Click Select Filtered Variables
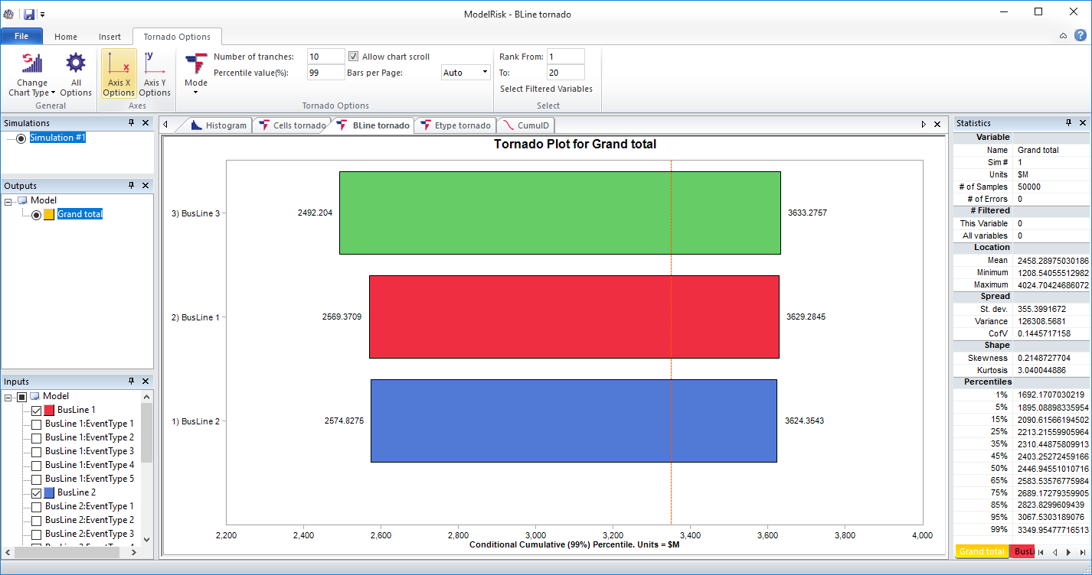1092x575 pixels. pyautogui.click(x=546, y=89)
